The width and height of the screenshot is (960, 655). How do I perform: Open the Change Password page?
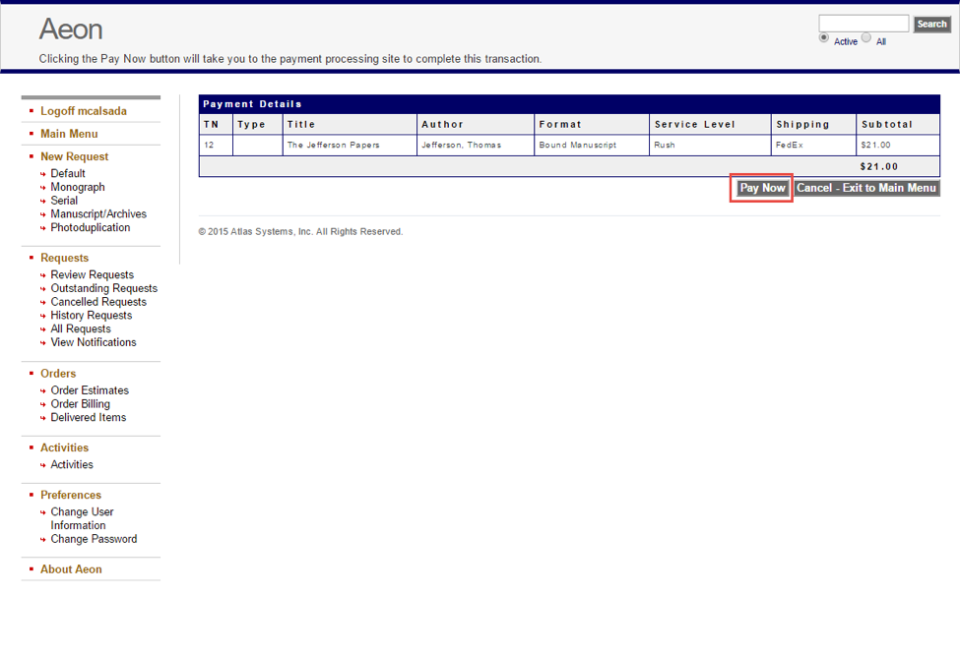(94, 538)
